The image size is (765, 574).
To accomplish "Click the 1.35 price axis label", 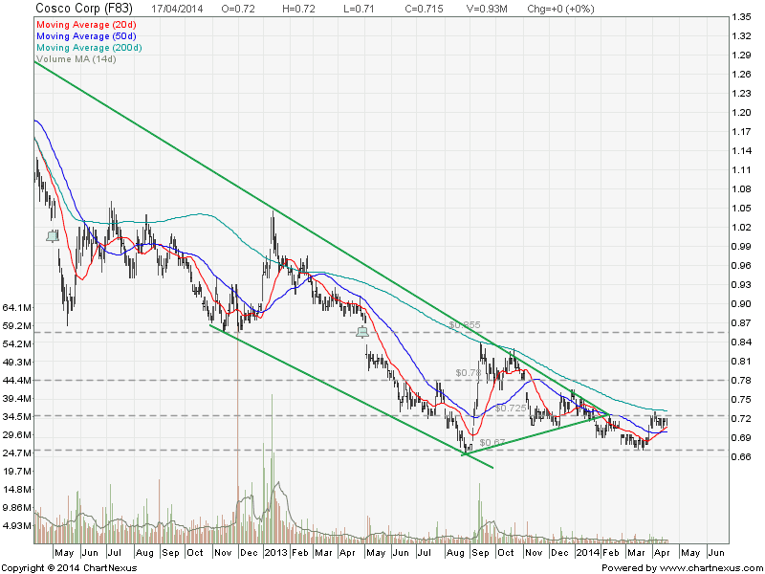I will [741, 17].
